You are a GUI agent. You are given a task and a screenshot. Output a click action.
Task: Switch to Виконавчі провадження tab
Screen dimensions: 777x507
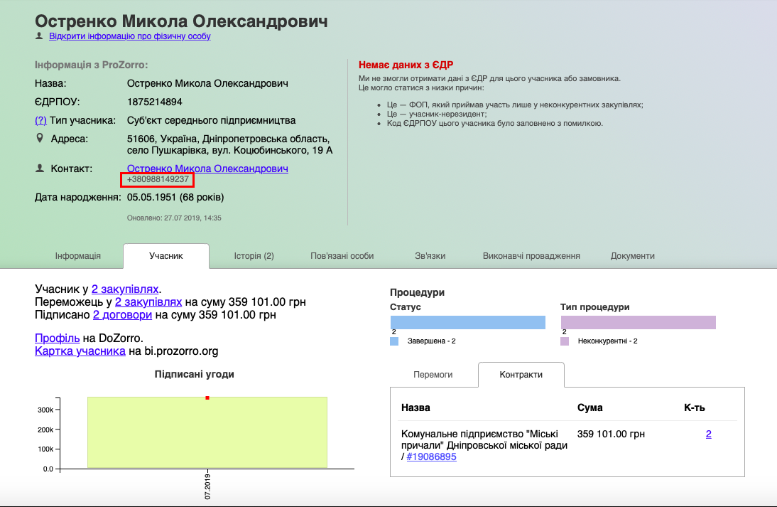tap(531, 256)
